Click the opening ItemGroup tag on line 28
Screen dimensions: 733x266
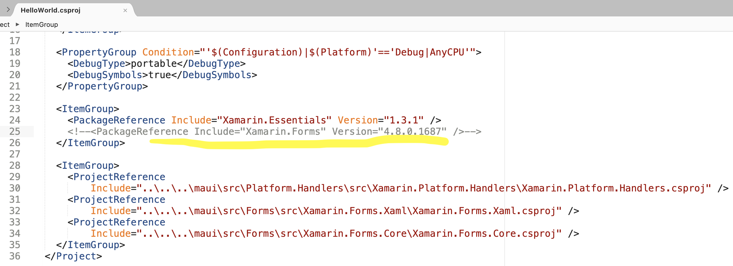click(x=88, y=166)
